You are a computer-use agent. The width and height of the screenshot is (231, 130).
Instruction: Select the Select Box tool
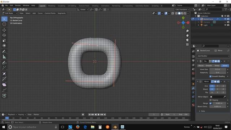tap(4, 19)
